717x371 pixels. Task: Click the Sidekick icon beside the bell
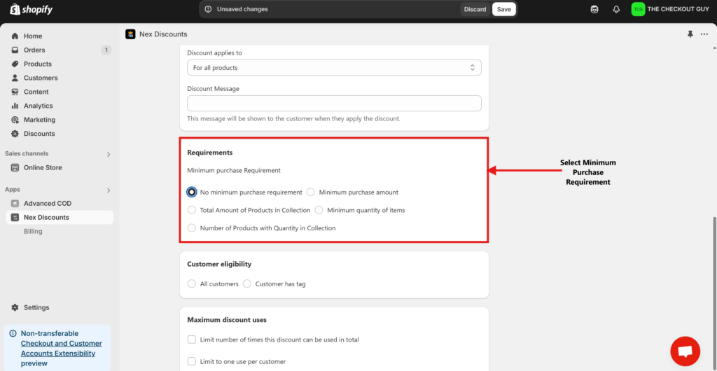tap(594, 10)
